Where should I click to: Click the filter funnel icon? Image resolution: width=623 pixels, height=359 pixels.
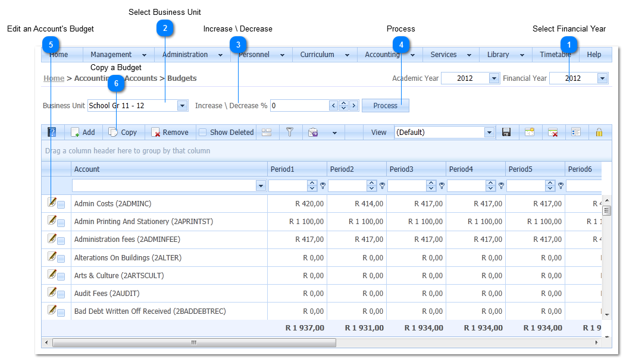click(x=290, y=133)
